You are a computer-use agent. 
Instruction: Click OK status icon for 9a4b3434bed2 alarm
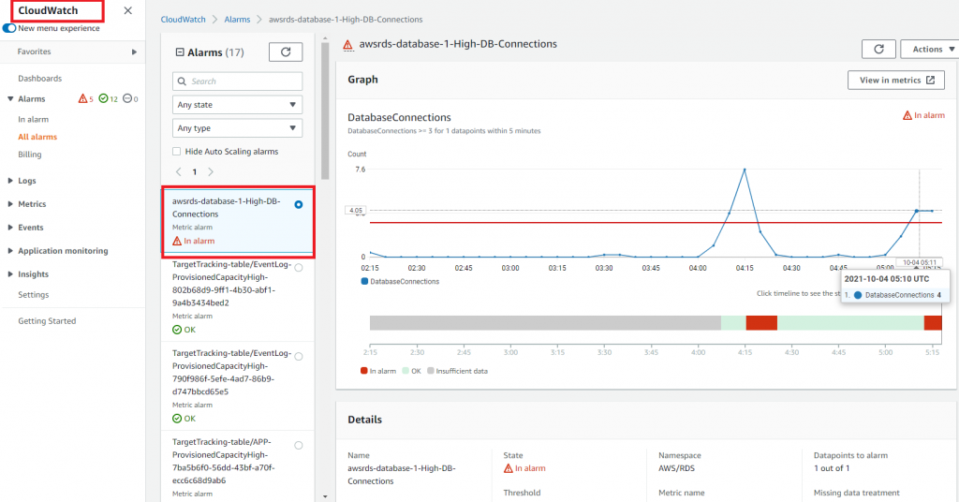point(177,330)
